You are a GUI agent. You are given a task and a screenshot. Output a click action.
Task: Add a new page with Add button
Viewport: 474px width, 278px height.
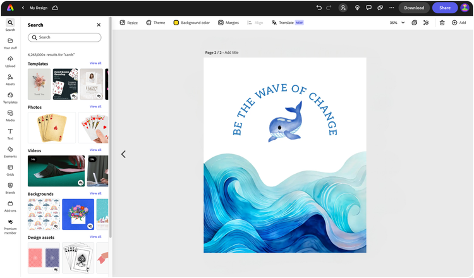click(459, 23)
